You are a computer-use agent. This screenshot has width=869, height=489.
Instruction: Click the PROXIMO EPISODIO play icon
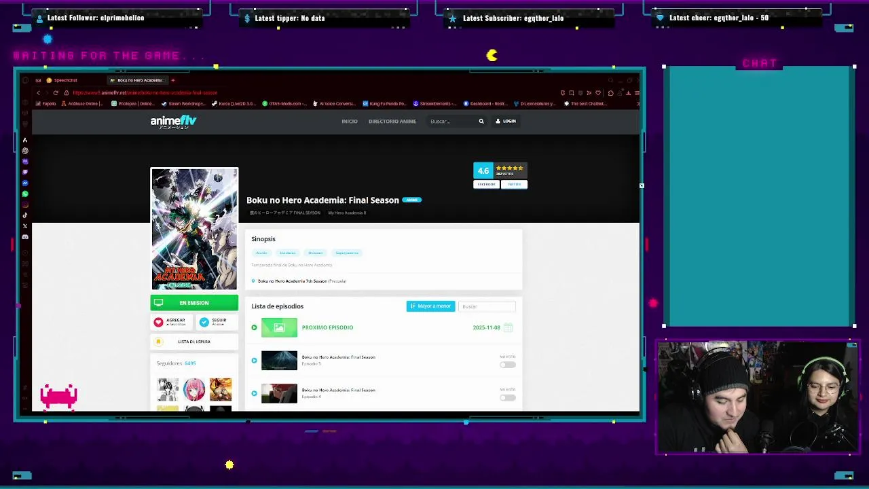point(254,327)
